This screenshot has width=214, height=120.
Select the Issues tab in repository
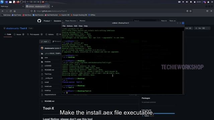coord(19,34)
